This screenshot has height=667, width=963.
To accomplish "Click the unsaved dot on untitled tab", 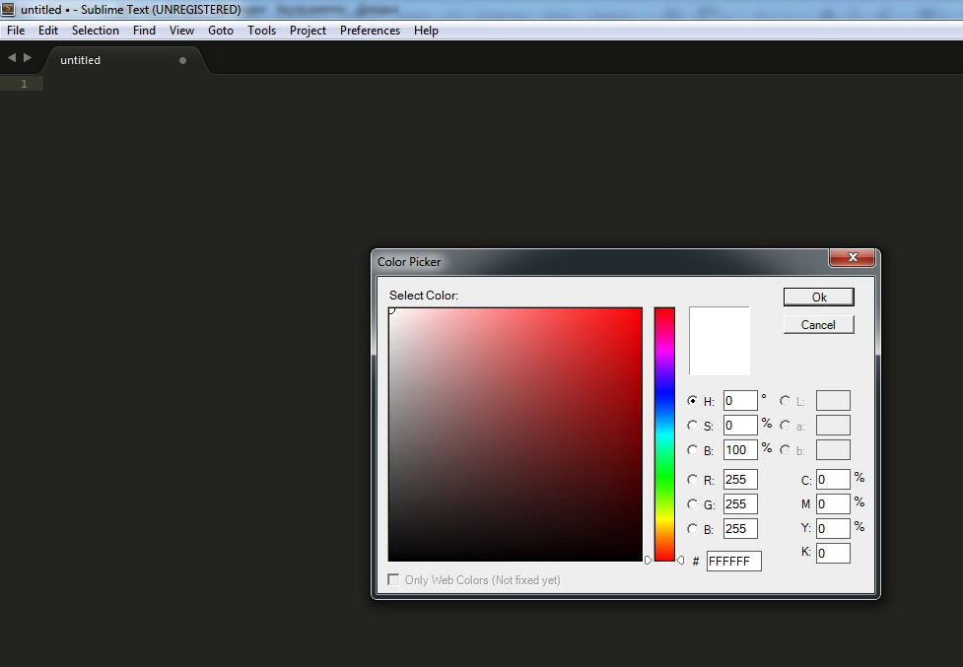I will pyautogui.click(x=182, y=60).
